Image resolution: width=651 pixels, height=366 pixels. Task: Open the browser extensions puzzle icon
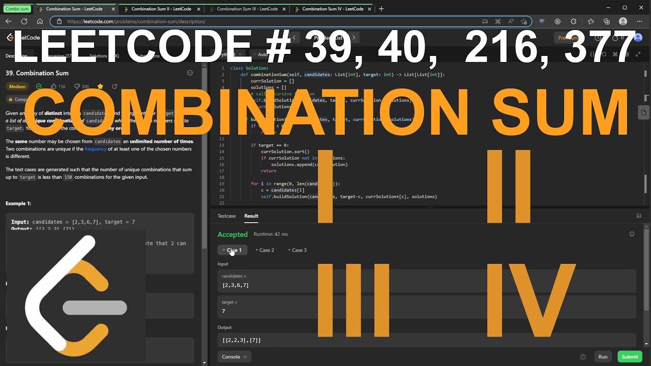[x=574, y=21]
